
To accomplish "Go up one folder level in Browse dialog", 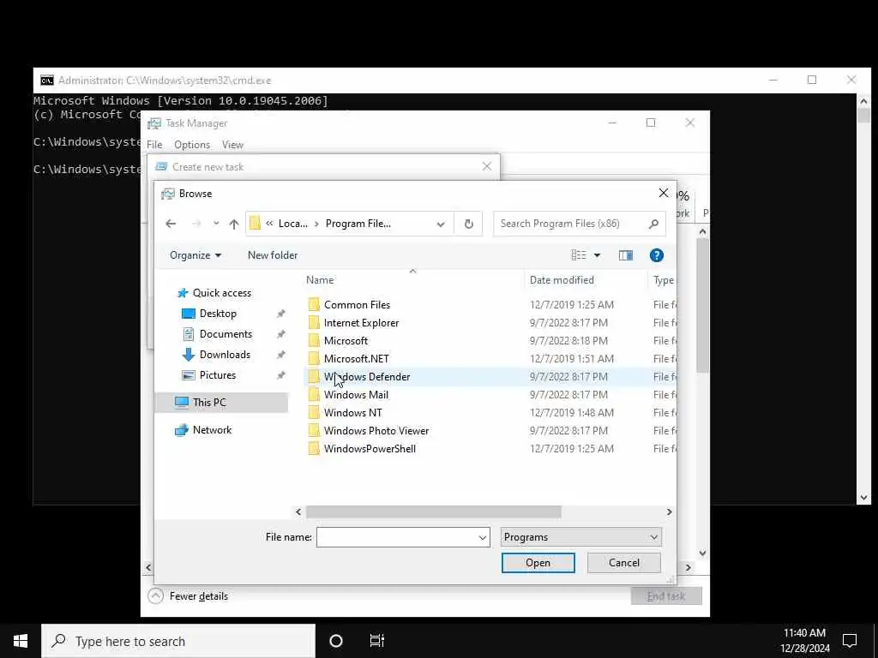I will pos(234,224).
